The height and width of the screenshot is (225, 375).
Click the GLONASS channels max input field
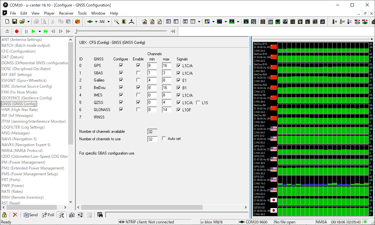click(x=167, y=110)
